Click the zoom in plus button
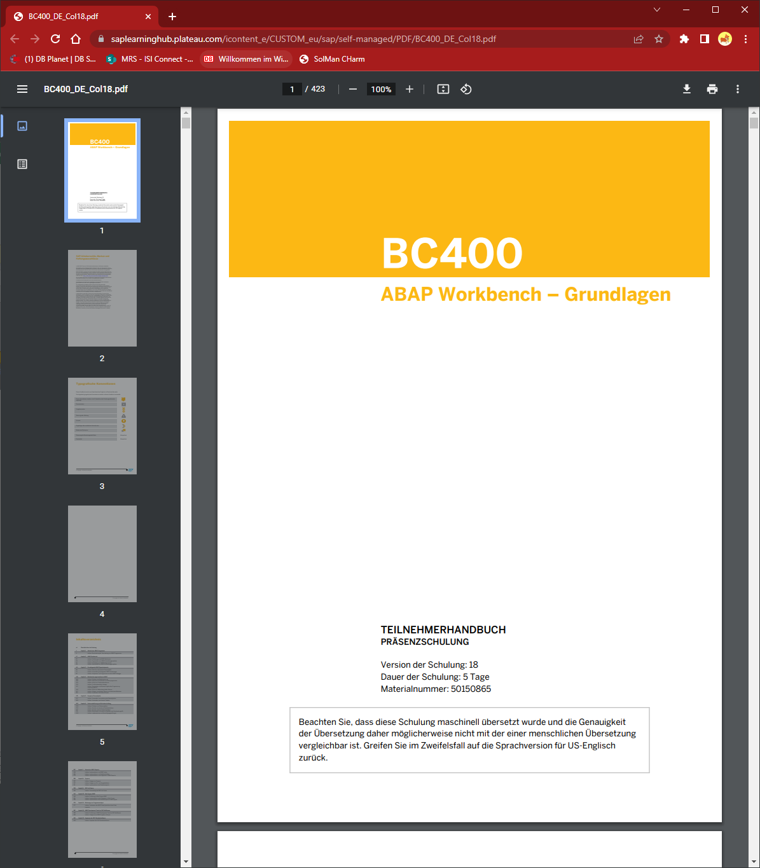Image resolution: width=760 pixels, height=868 pixels. pos(410,89)
